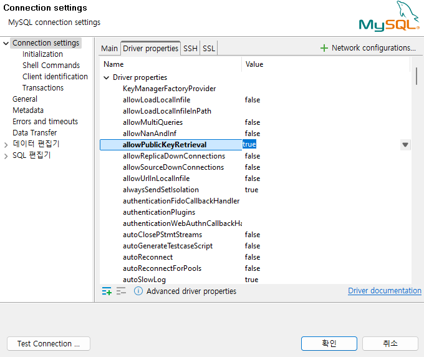Image resolution: width=424 pixels, height=357 pixels.
Task: Open the Transactions settings page
Action: point(43,88)
